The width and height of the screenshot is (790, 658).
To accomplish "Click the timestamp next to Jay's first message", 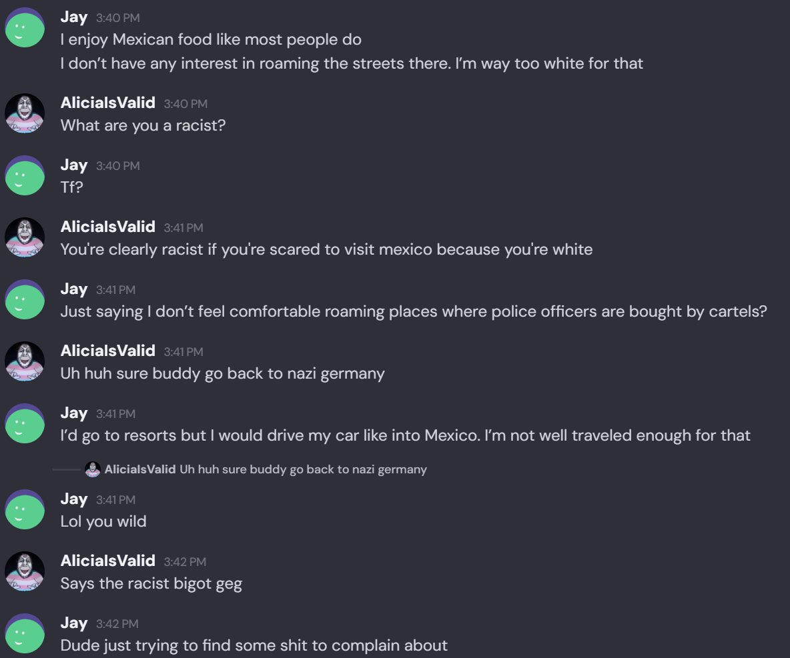I will pos(118,18).
